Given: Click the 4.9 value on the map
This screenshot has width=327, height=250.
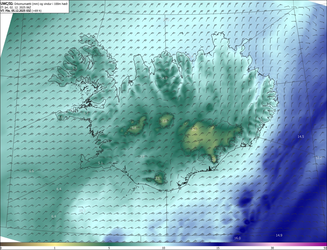Looking at the screenshot, I should [165, 78].
